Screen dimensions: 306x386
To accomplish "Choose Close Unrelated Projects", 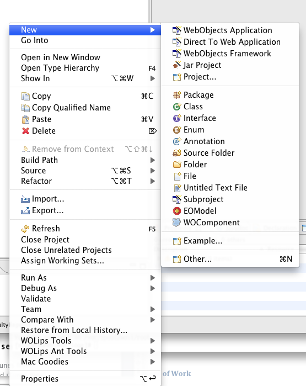I will 85,250.
